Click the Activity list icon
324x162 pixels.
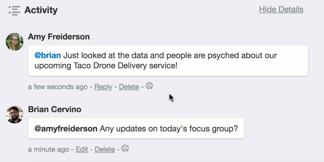[14, 11]
